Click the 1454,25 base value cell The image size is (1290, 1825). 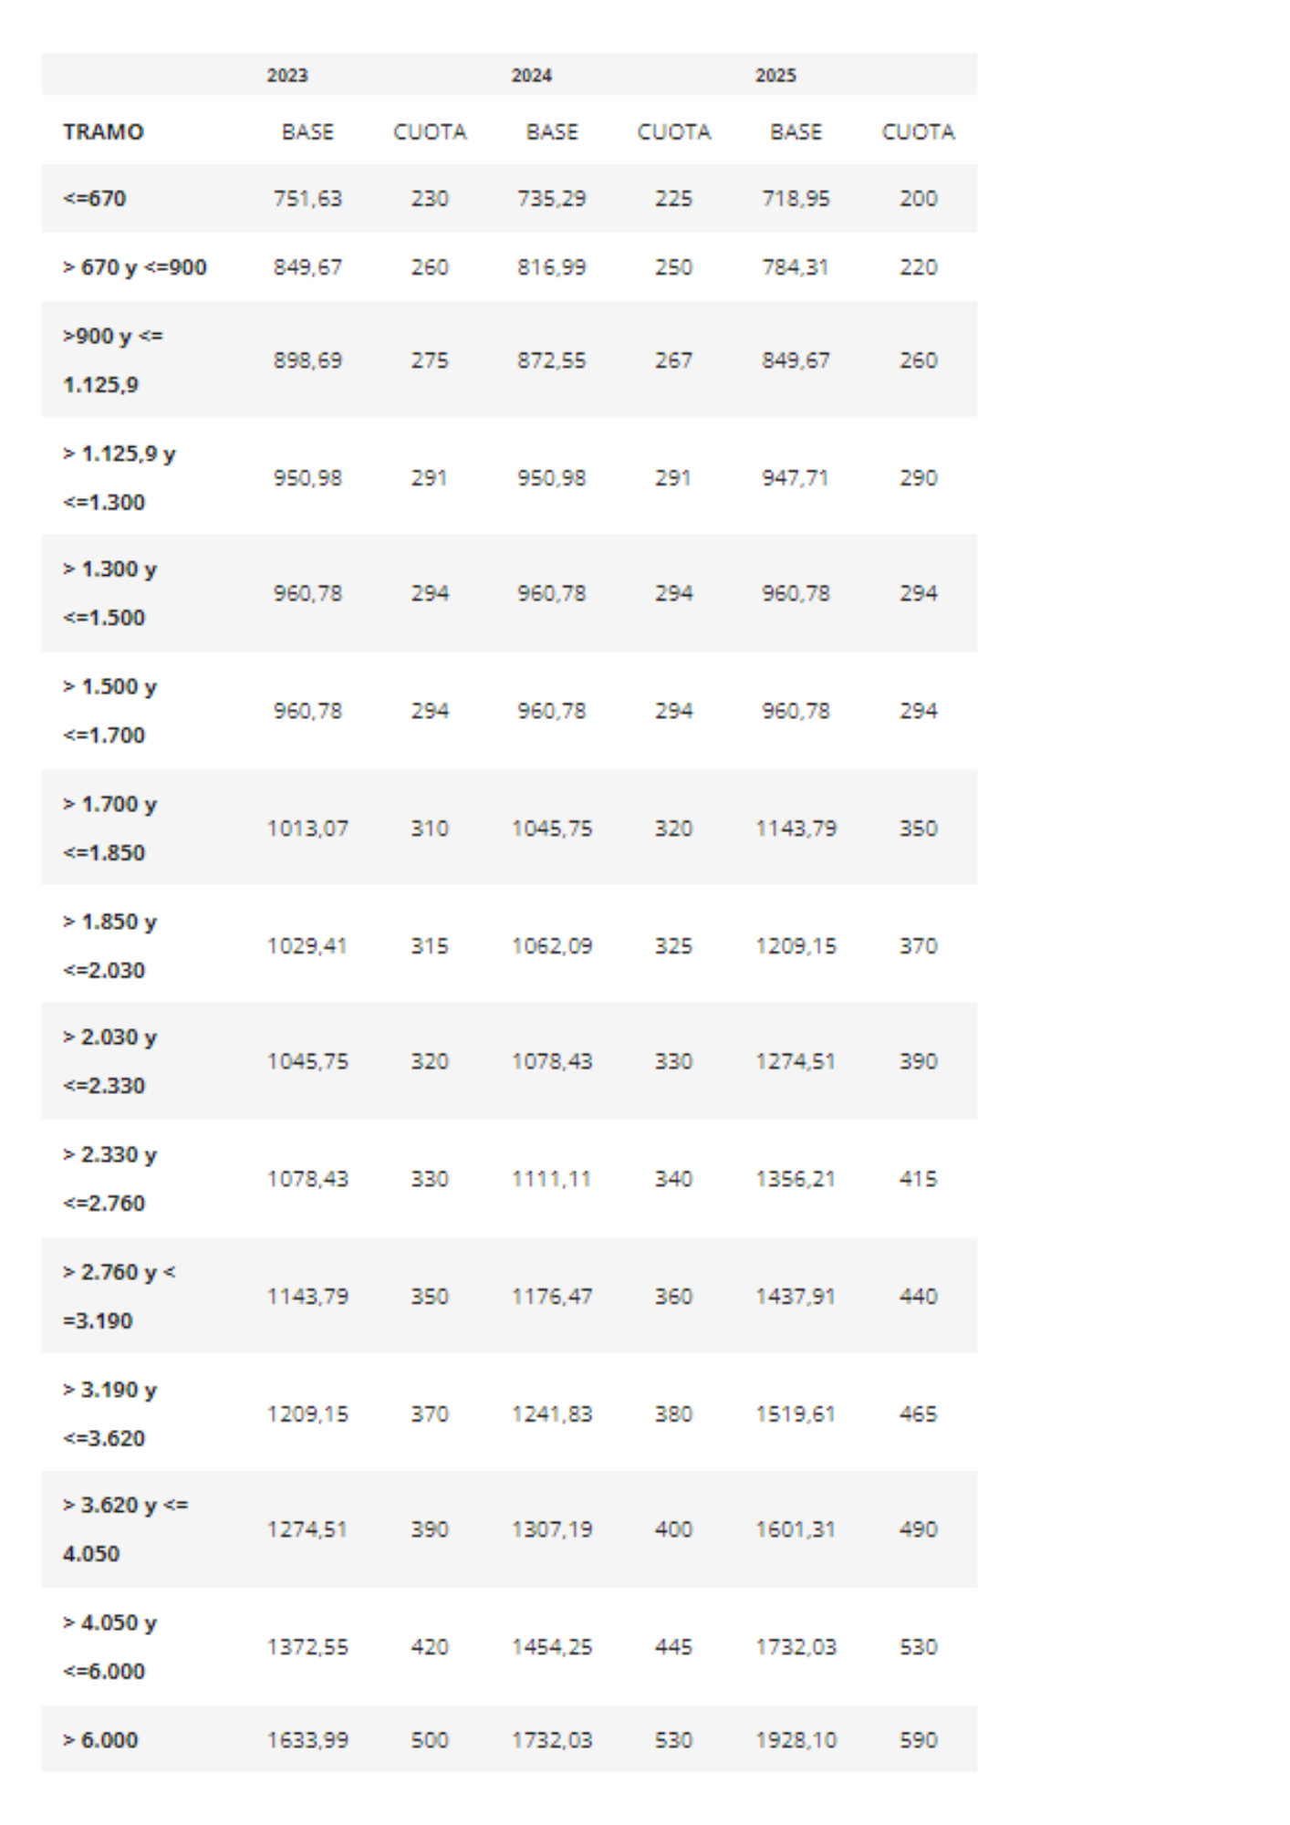coord(552,1647)
